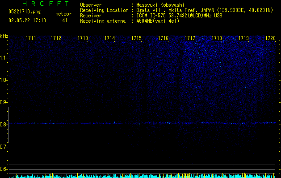Click the 1.1 kHz axis label
The height and width of the screenshot is (178, 281).
(4, 58)
